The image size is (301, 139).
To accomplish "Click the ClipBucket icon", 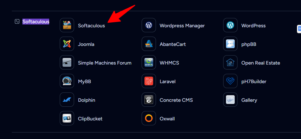I will pyautogui.click(x=67, y=118).
